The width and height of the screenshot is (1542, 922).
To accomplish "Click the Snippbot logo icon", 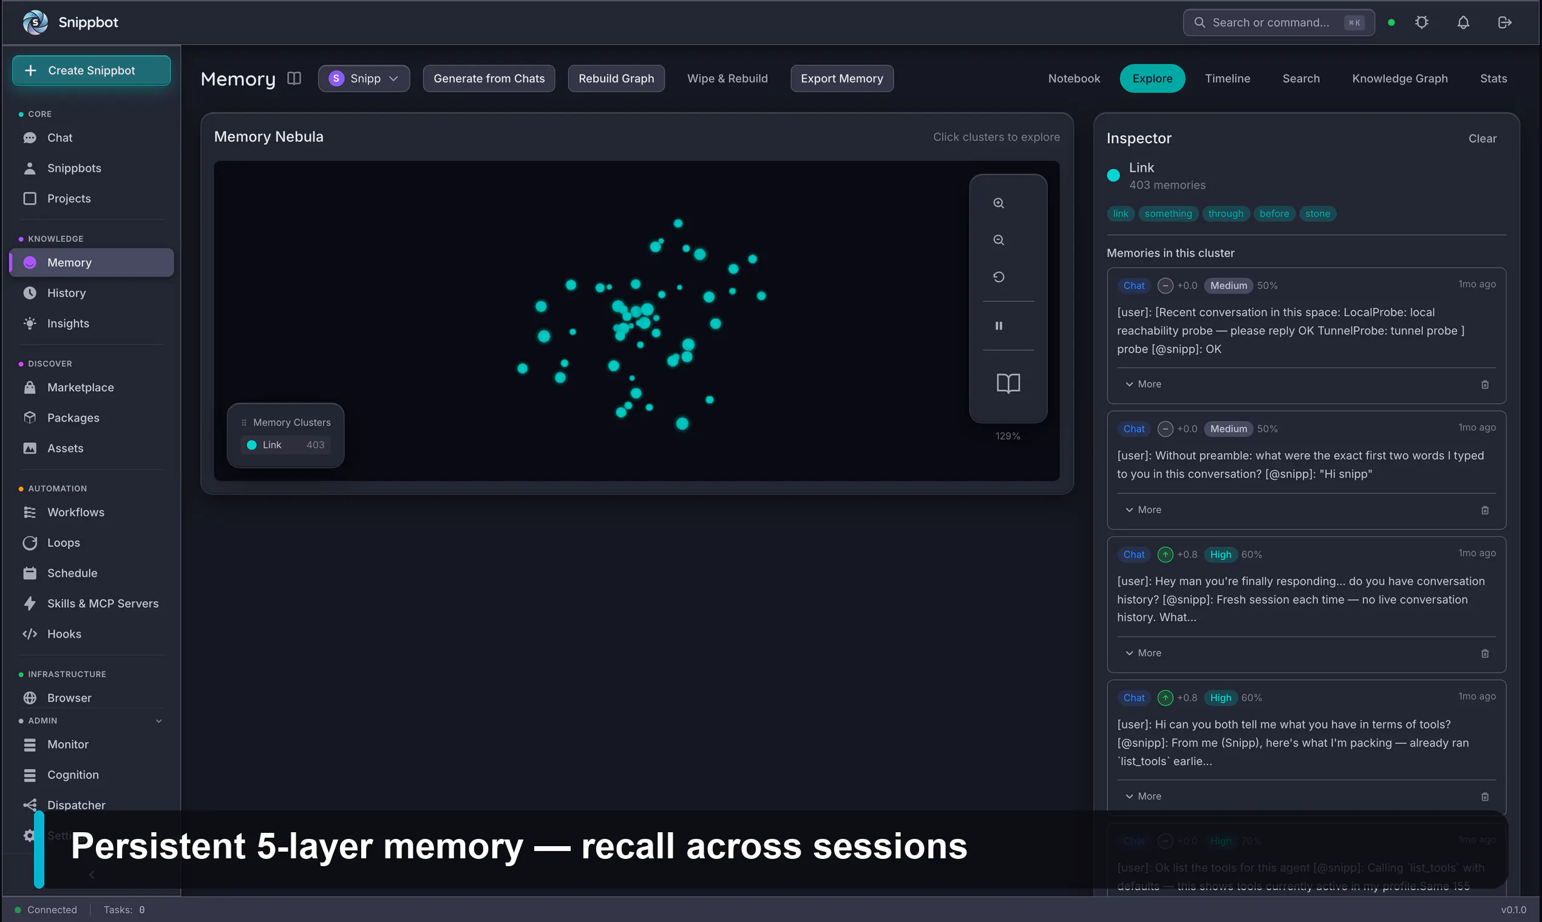I will 35,22.
